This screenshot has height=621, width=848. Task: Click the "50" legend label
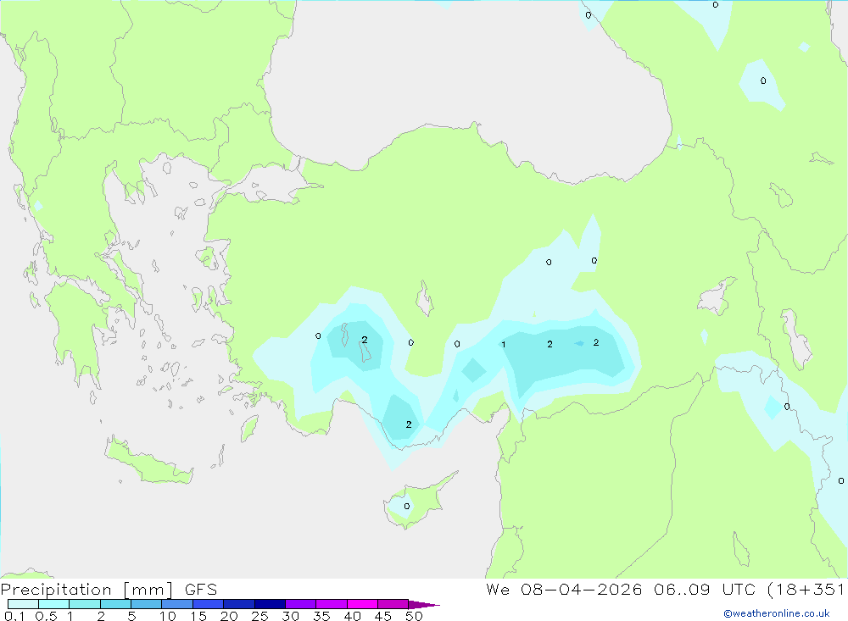[x=414, y=616]
